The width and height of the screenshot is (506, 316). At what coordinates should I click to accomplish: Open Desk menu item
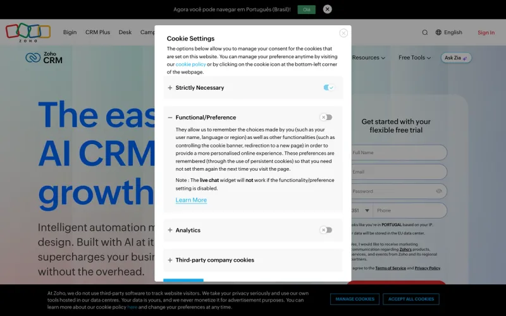tap(125, 32)
